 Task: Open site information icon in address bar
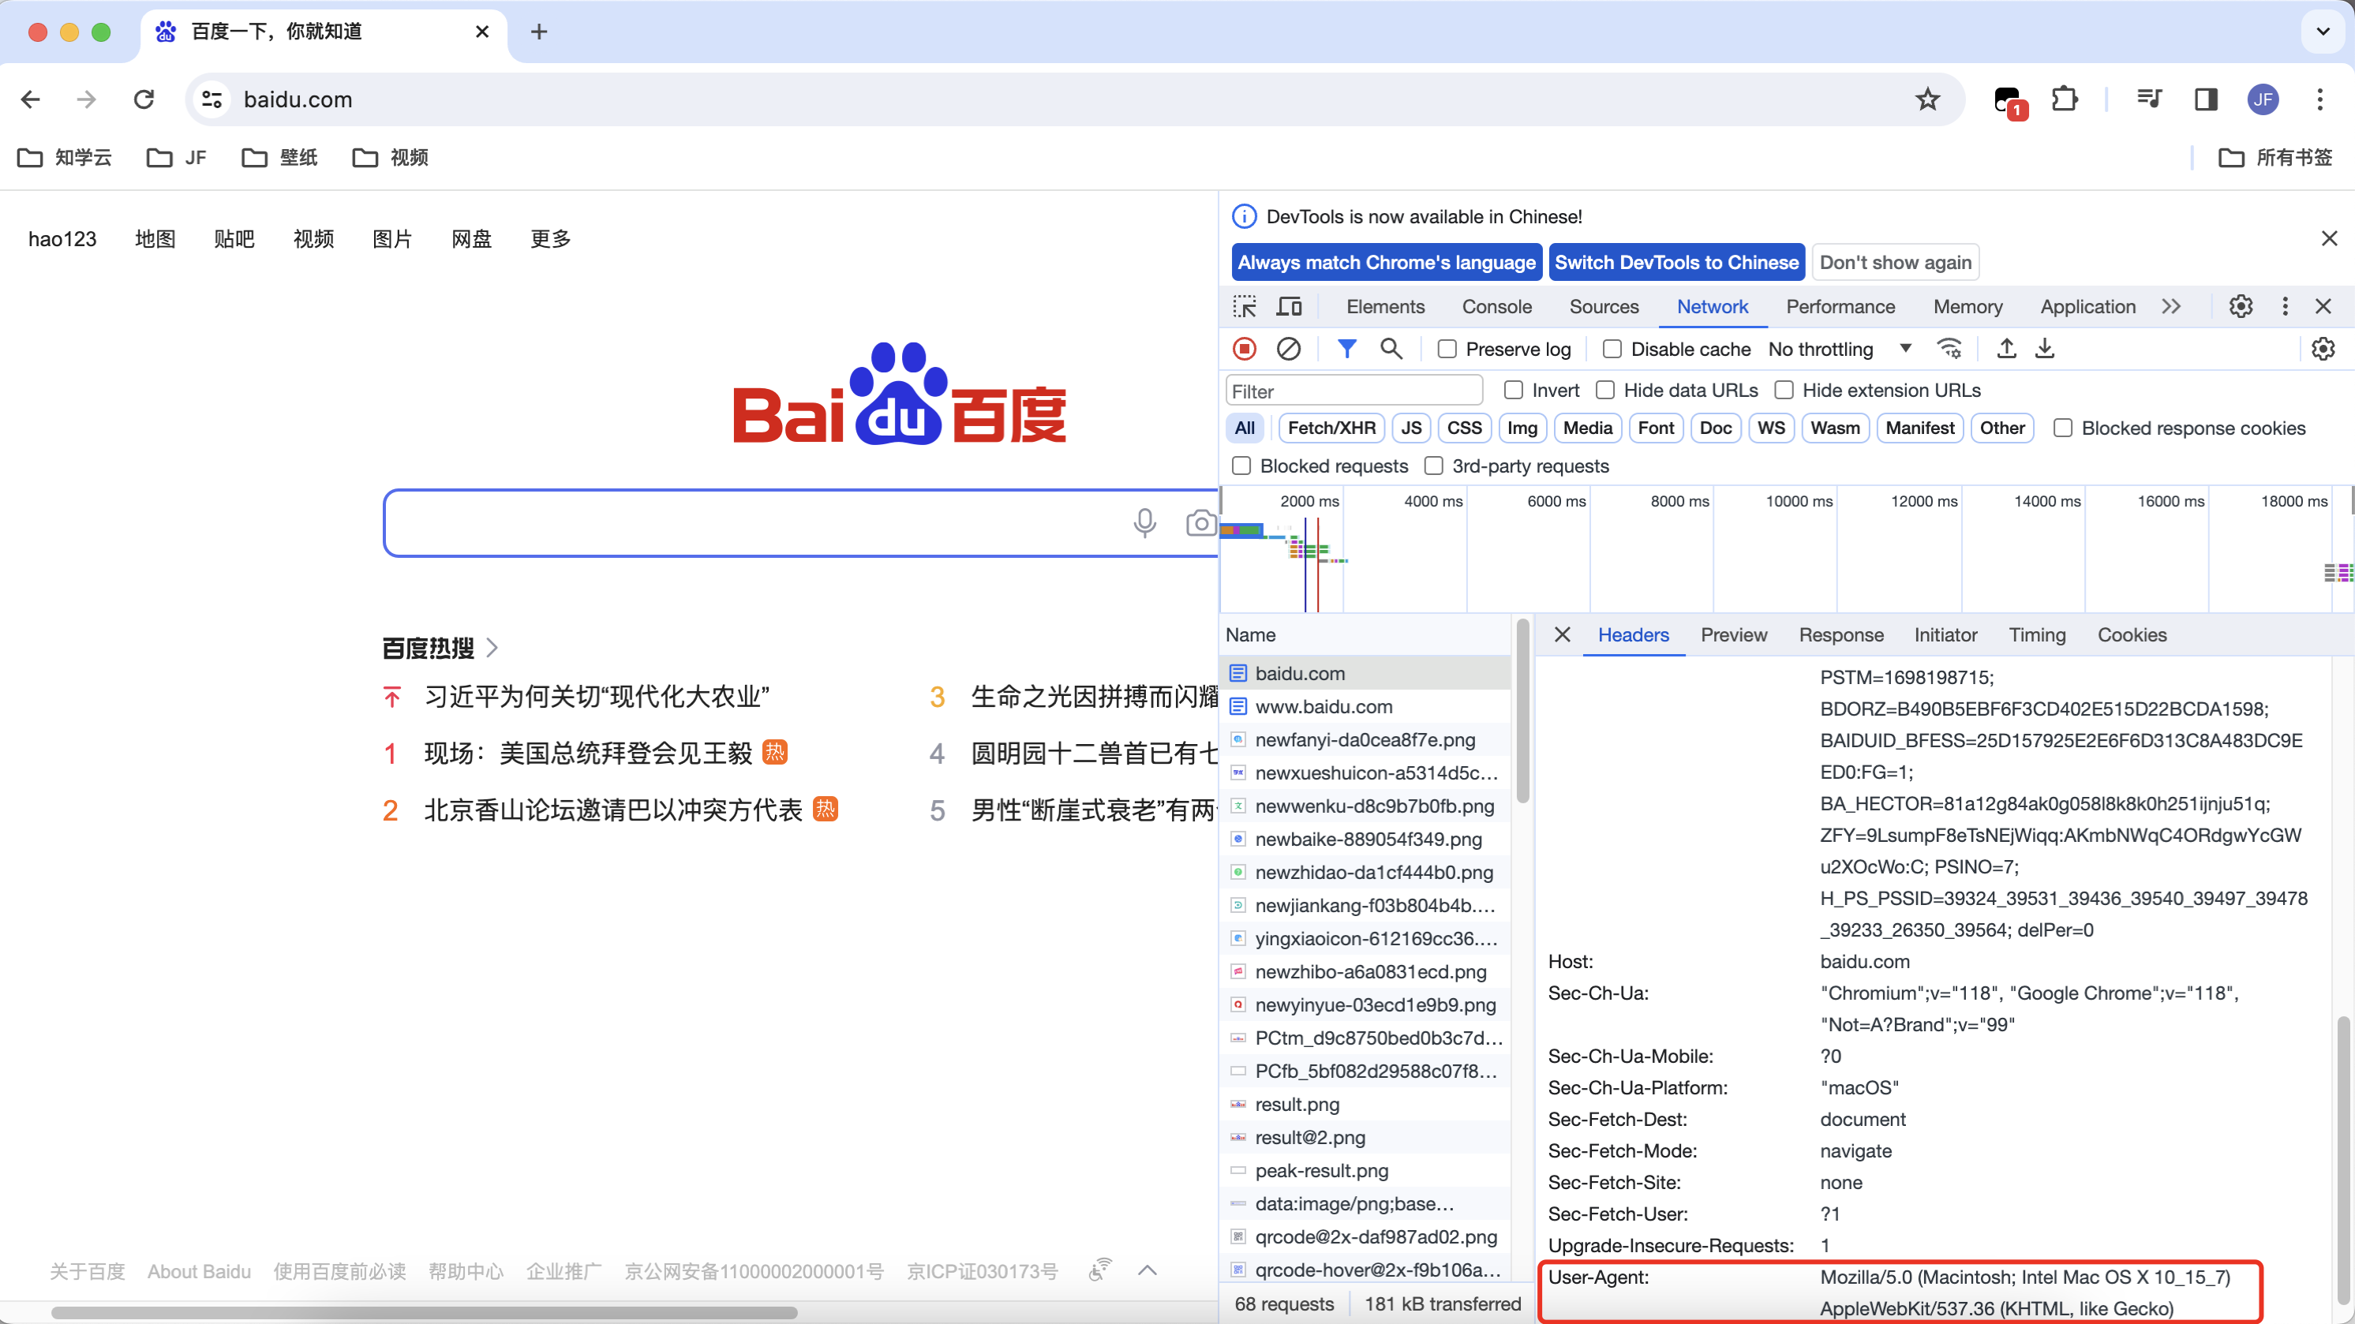tap(212, 99)
